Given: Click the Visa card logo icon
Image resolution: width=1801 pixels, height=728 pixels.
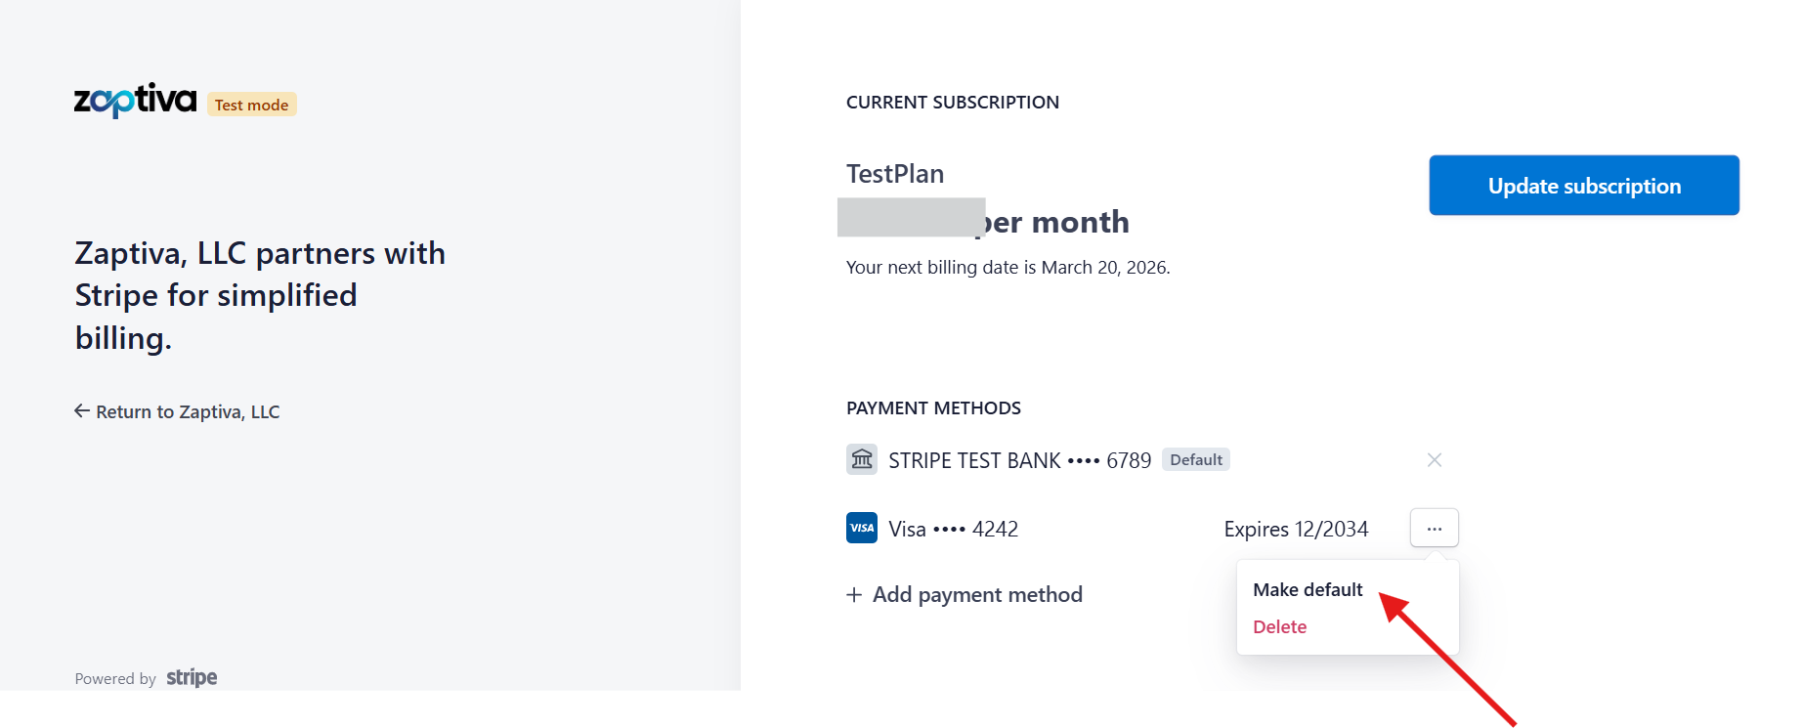Looking at the screenshot, I should tap(862, 528).
